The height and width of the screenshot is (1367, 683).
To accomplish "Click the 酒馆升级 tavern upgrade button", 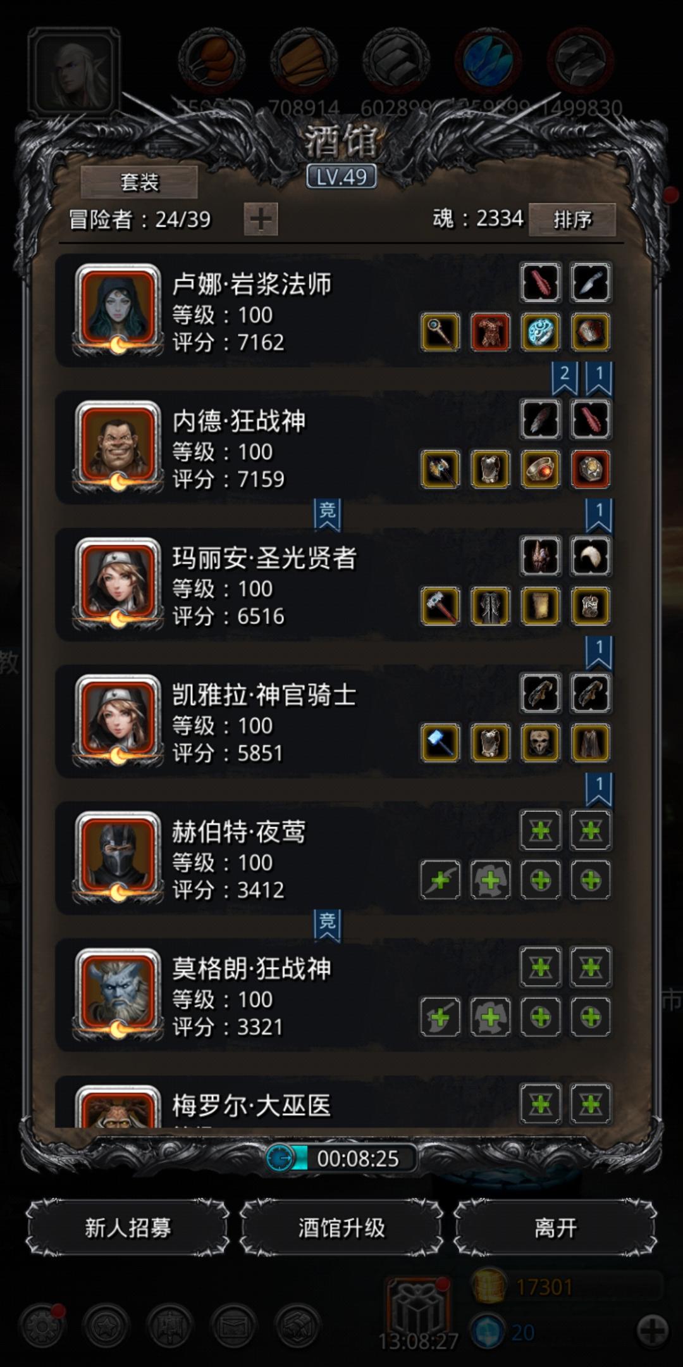I will pos(341,1228).
